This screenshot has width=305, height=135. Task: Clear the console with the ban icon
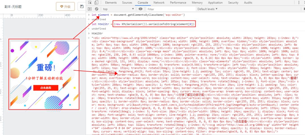[97, 9]
